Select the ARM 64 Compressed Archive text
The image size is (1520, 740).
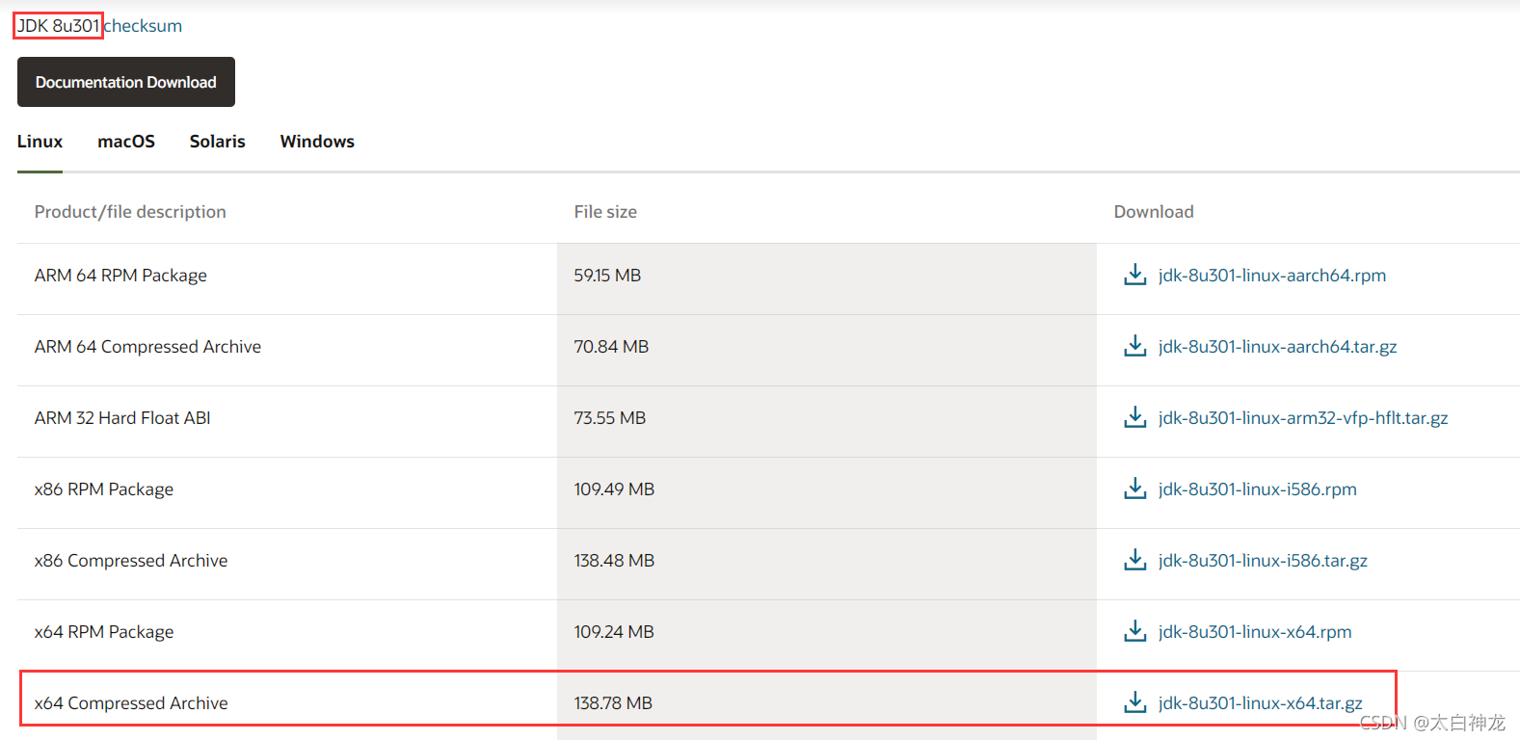(147, 347)
